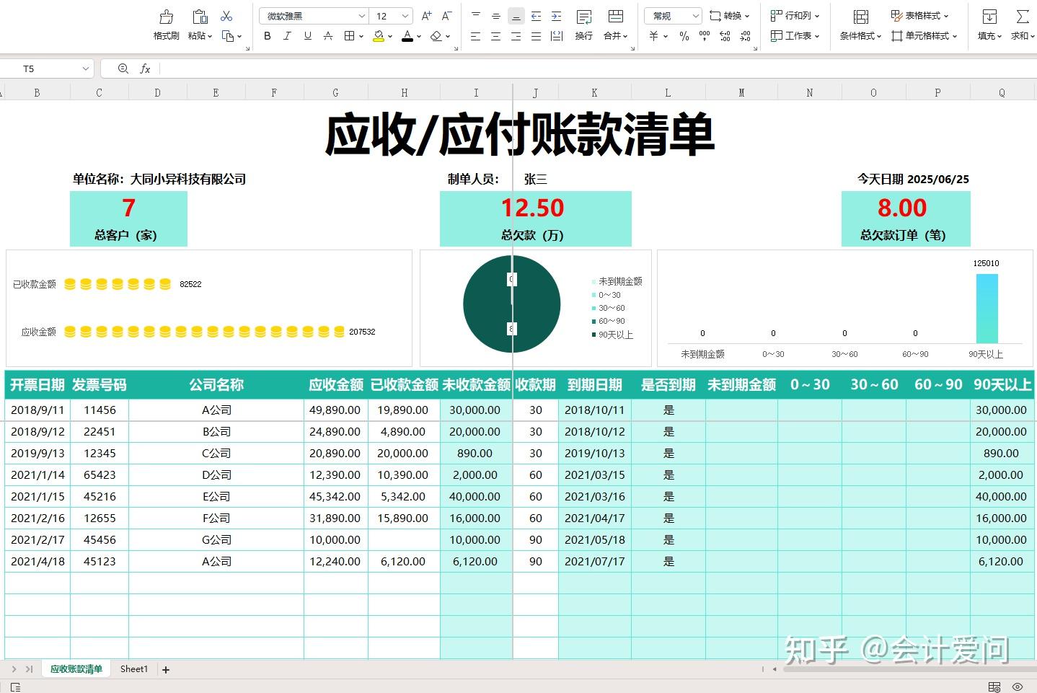Click the Paste (粘贴) clipboard icon
Viewport: 1037px width, 693px height.
(x=200, y=16)
